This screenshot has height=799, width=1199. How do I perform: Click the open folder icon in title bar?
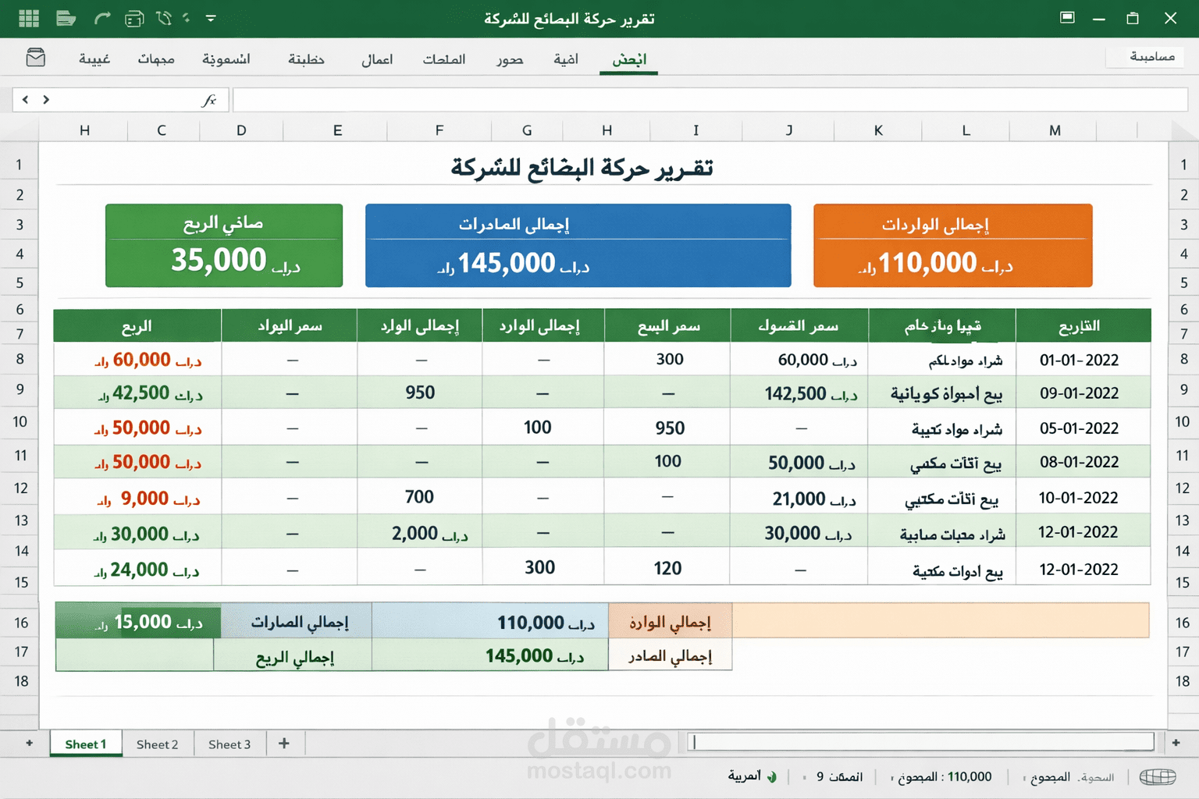[x=66, y=18]
